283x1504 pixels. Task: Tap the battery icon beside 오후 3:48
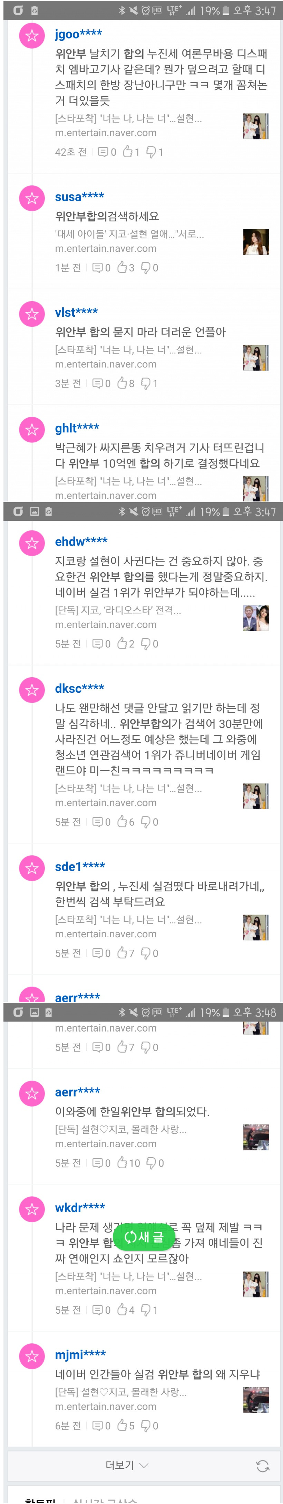click(226, 1013)
